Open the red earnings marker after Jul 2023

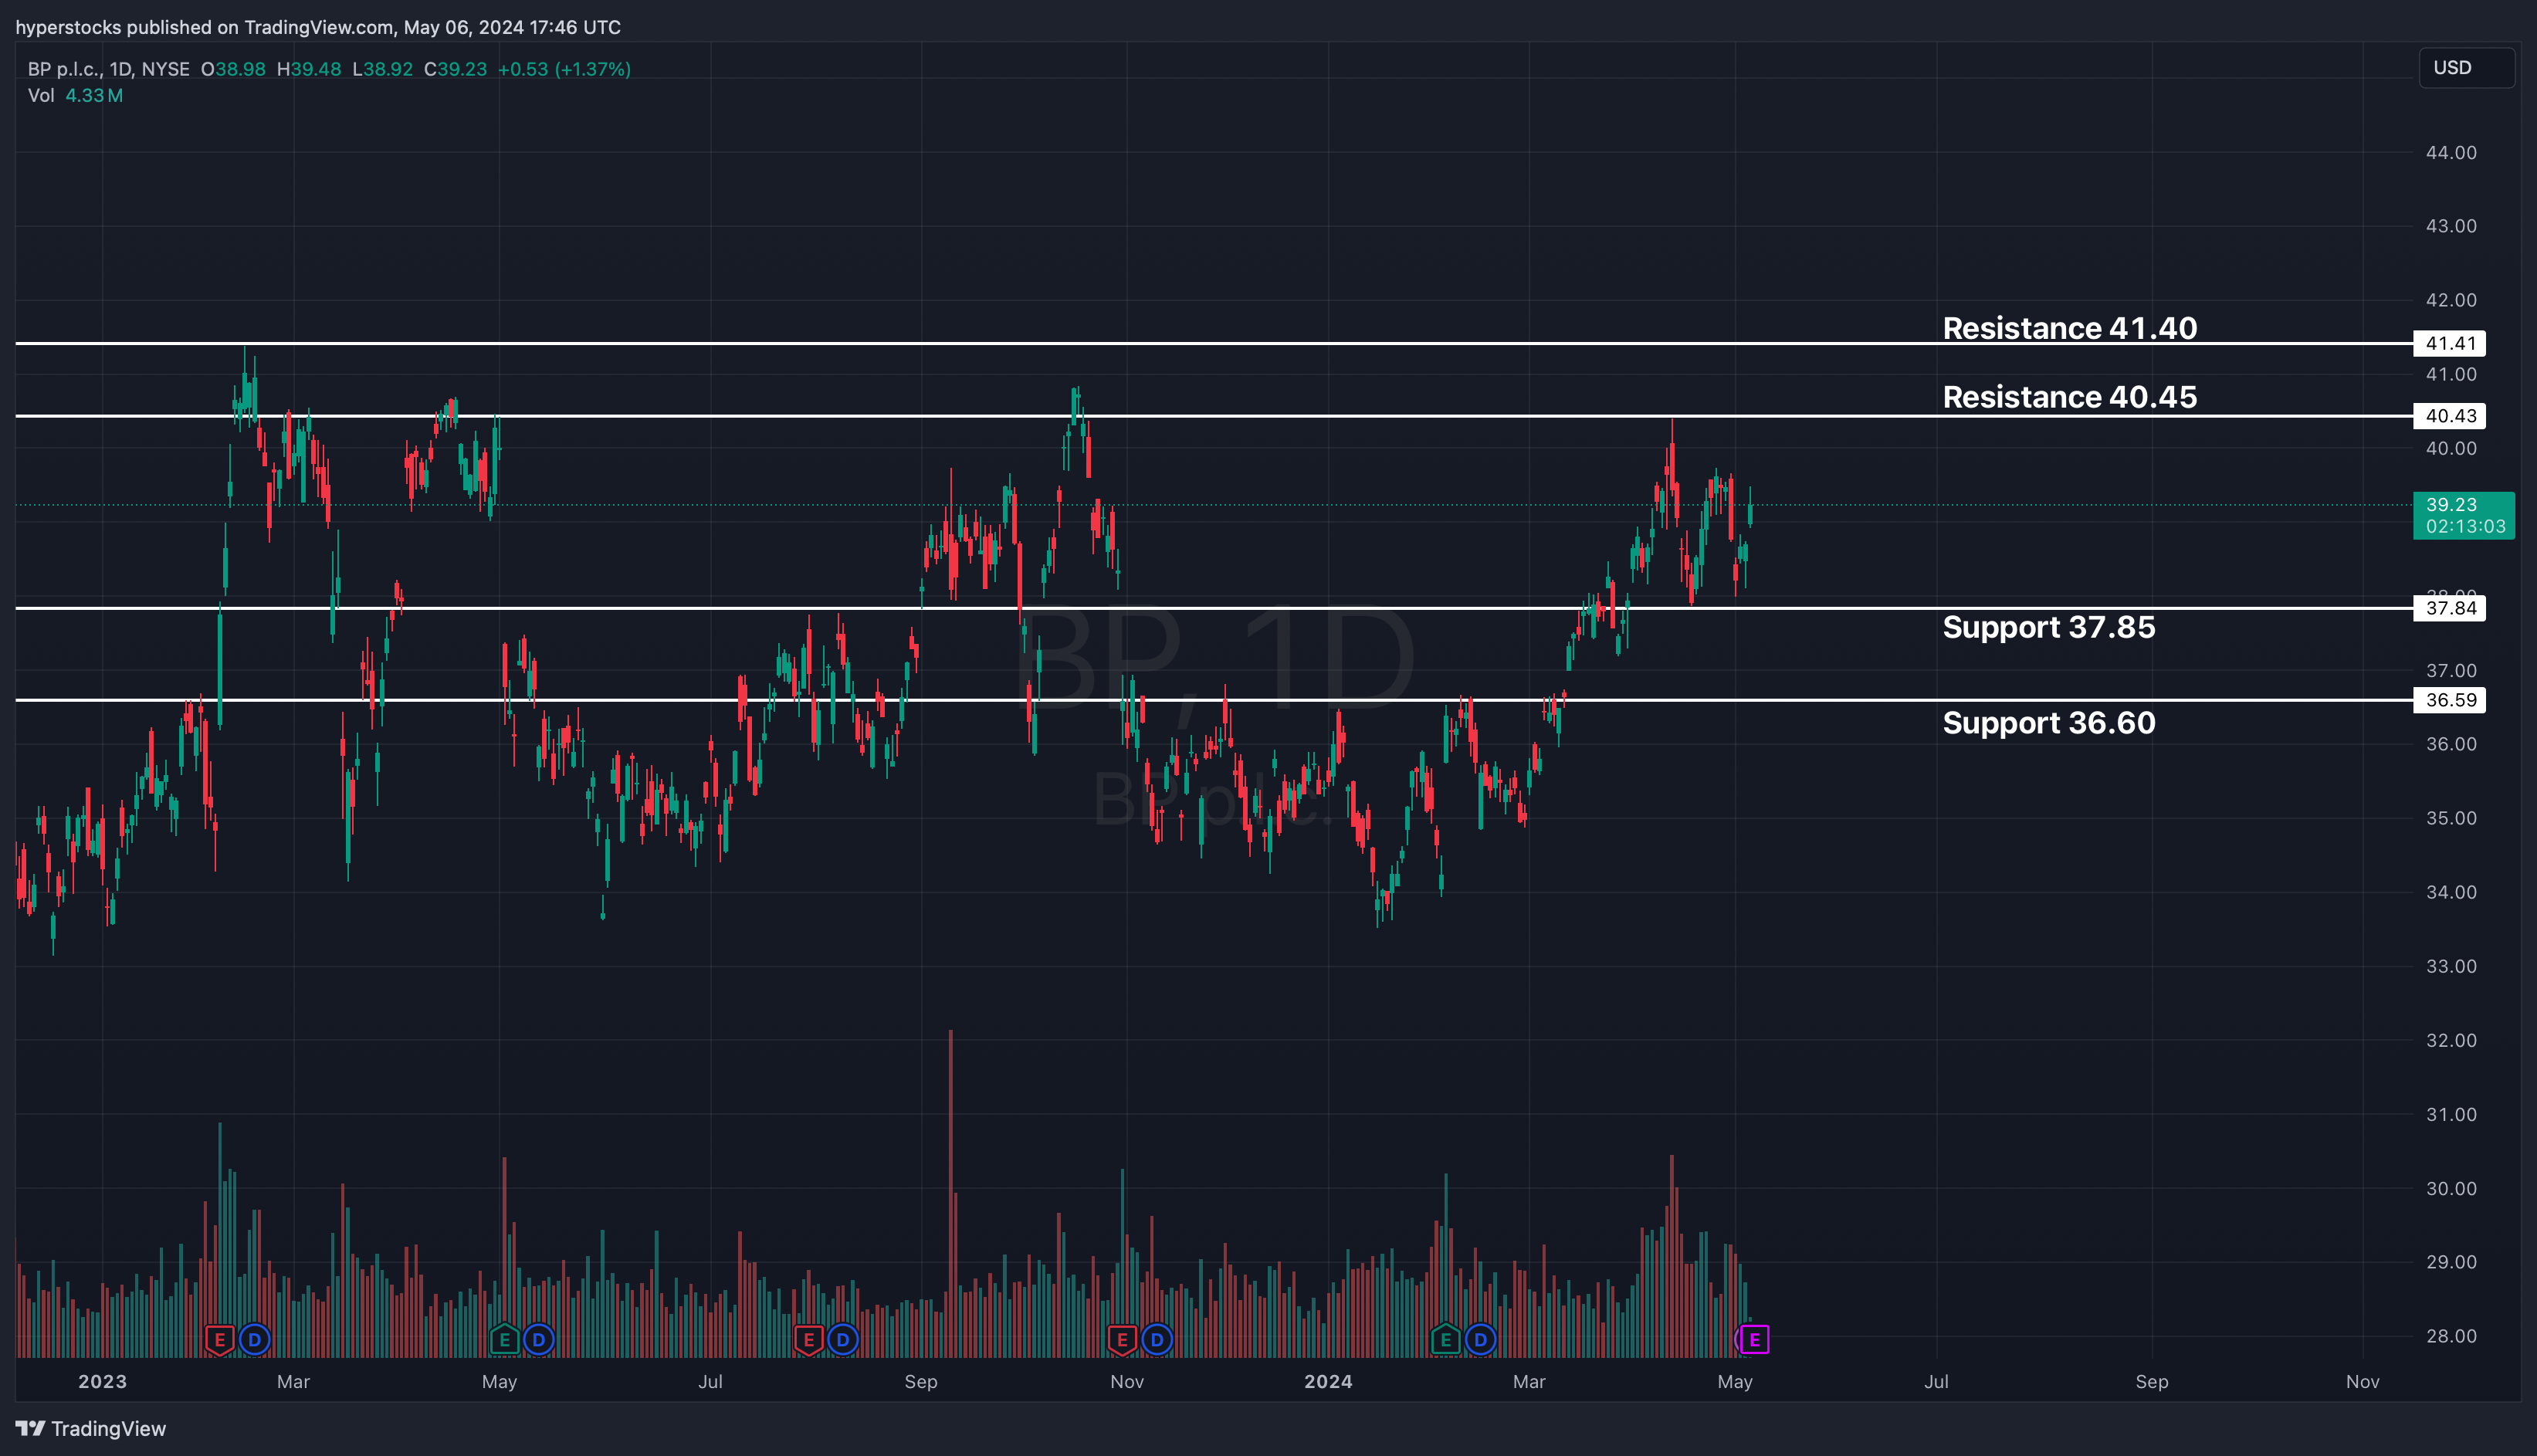[808, 1339]
